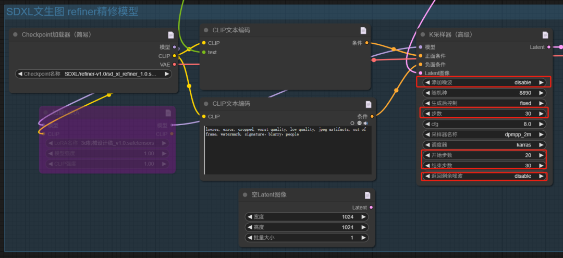This screenshot has width=563, height=258.
Task: Click 条件 output port of negative-prompt CLIP node
Action: click(x=372, y=116)
